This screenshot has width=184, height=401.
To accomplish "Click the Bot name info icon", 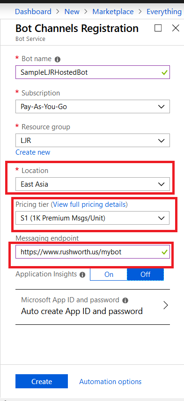I will click(x=58, y=59).
